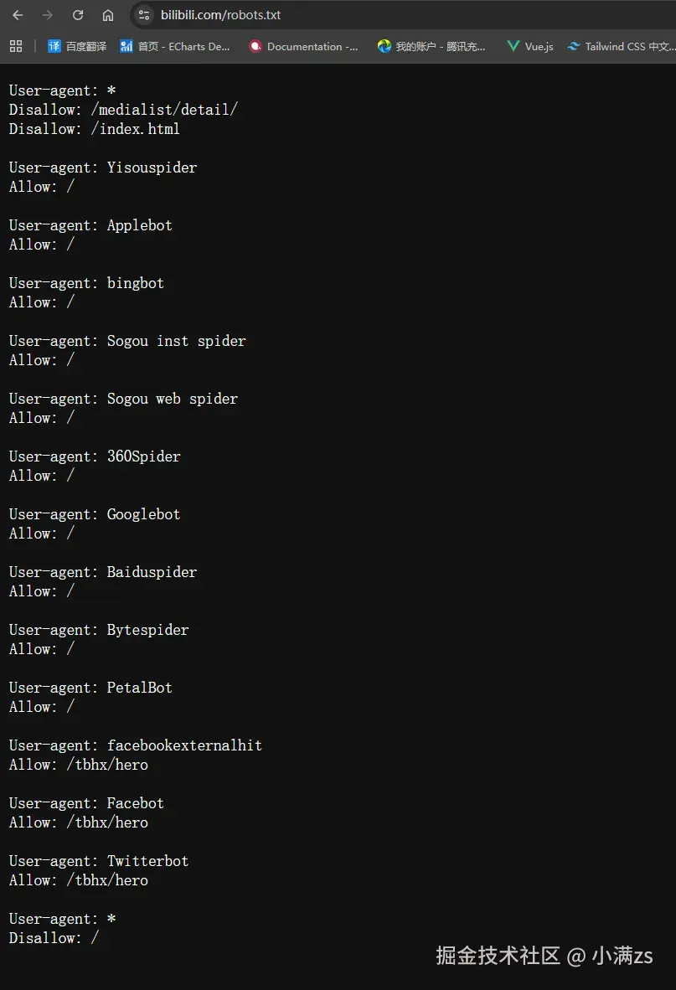Click the User-agent: 360Spider line
Screen dimensions: 676x990
(x=95, y=456)
